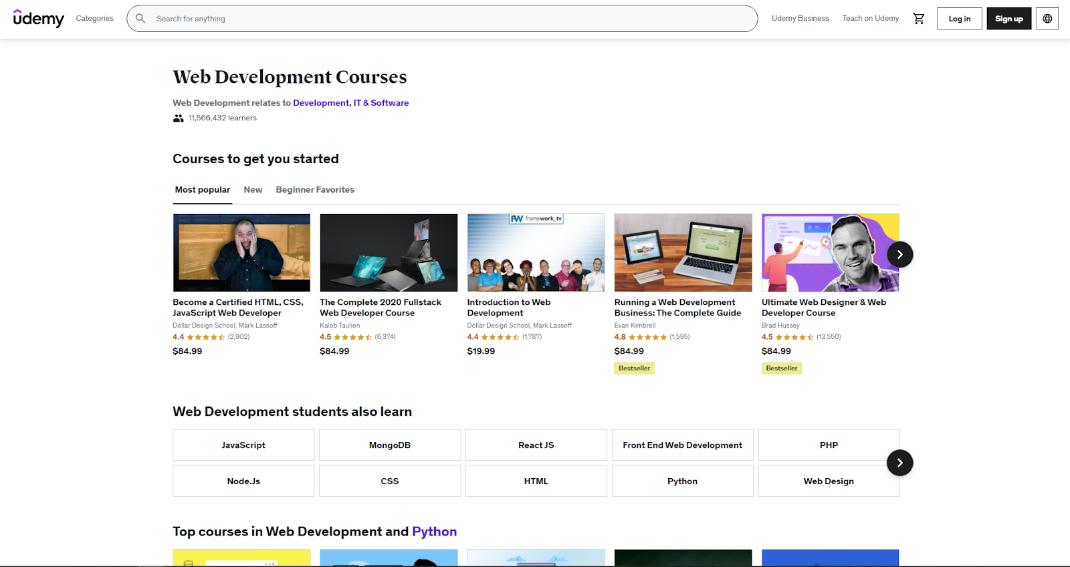Image resolution: width=1070 pixels, height=567 pixels.
Task: Follow the IT & Software link
Action: (x=381, y=103)
